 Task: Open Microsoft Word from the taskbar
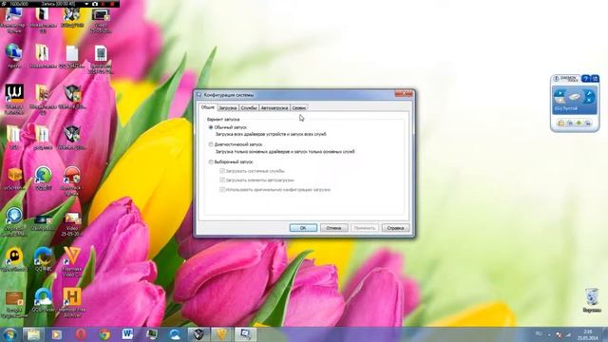point(127,334)
